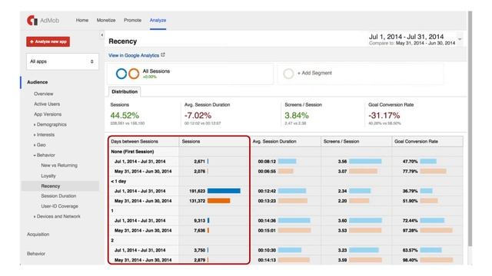Screen dimensions: 492x276
Task: Select the Distribution tab
Action: pyautogui.click(x=125, y=92)
